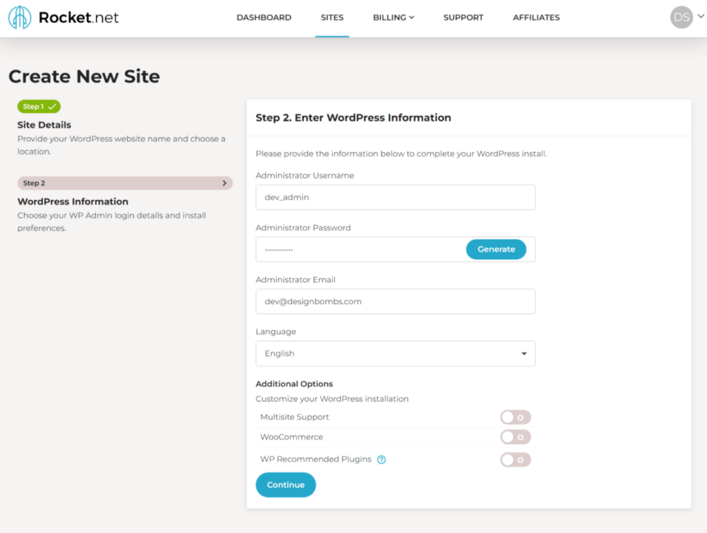Open the Support navigation item
Image resolution: width=707 pixels, height=533 pixels.
coord(463,17)
